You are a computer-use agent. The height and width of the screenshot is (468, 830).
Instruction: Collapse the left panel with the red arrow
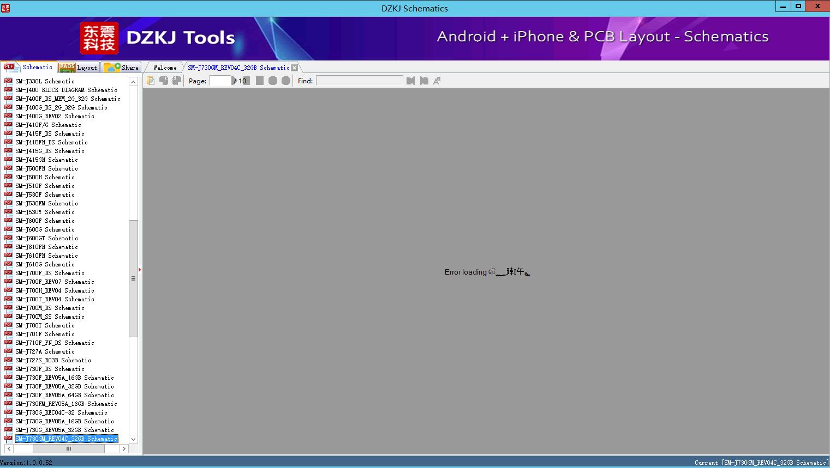coord(140,270)
